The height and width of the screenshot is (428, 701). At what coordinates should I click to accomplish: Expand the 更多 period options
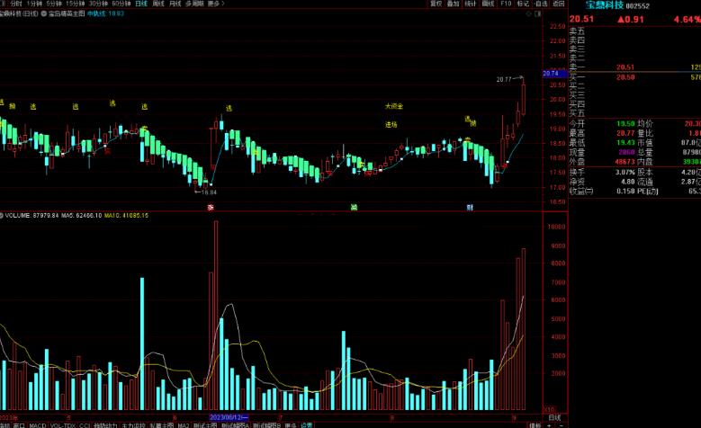click(216, 4)
